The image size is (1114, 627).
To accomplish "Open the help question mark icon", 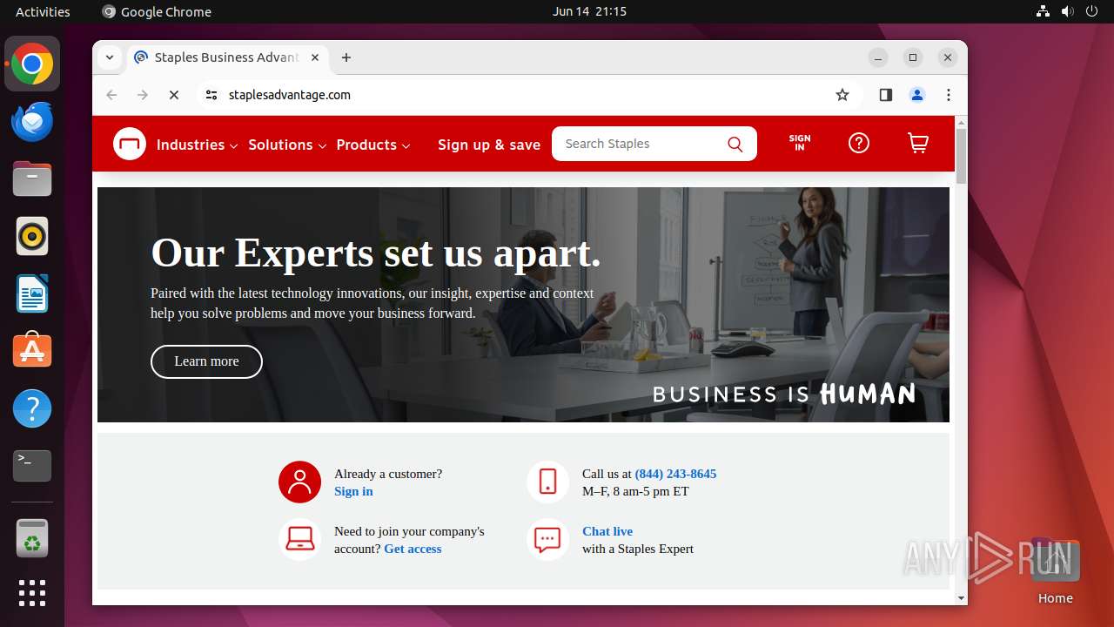I will [859, 143].
